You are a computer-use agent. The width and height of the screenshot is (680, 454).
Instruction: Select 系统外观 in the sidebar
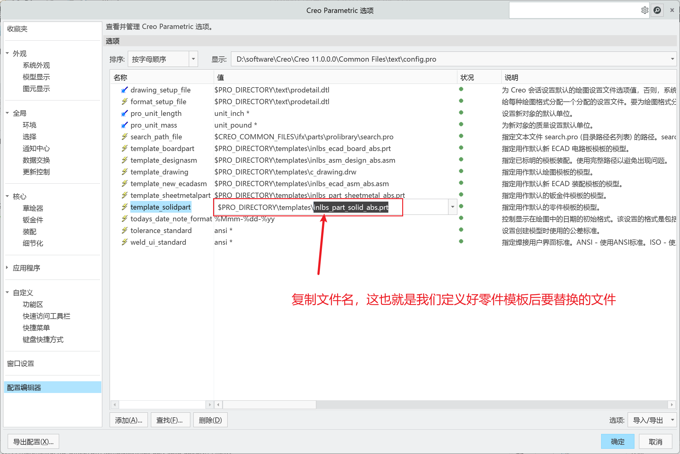[x=36, y=65]
